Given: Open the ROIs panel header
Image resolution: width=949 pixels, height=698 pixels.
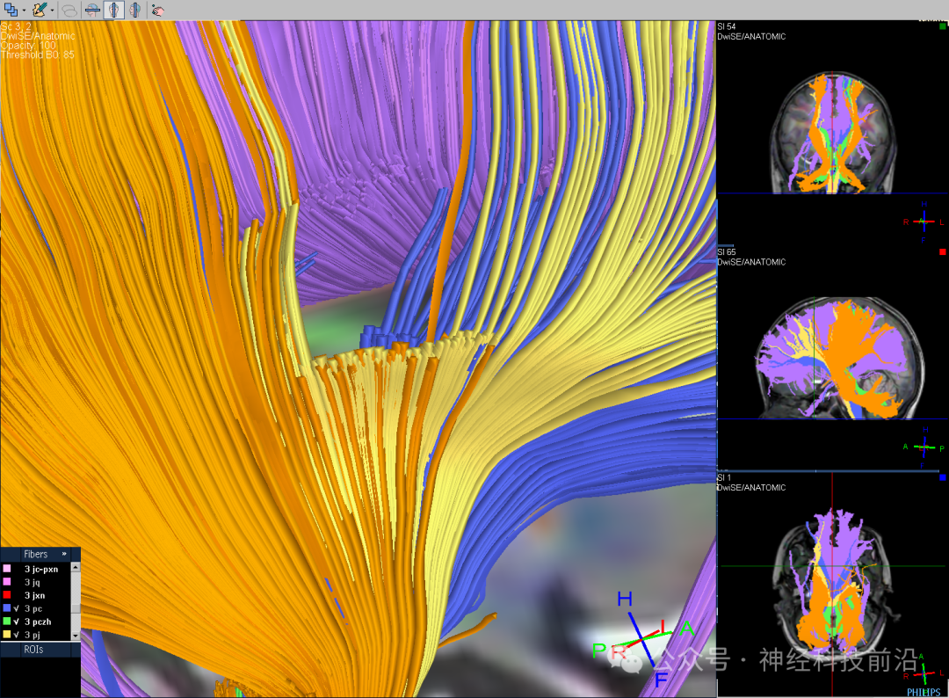Looking at the screenshot, I should click(40, 650).
